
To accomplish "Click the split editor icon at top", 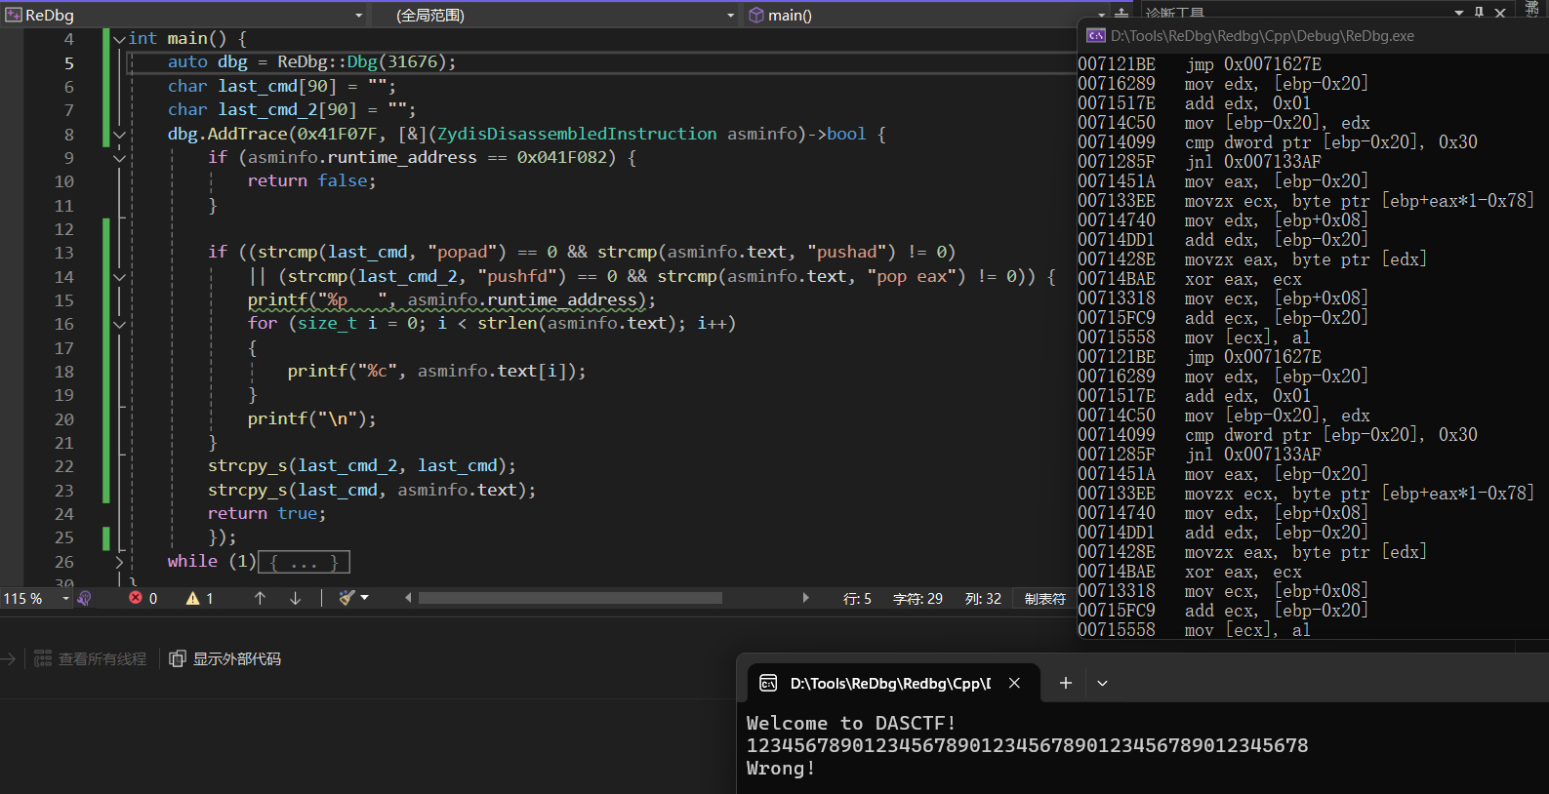I will pos(1121,14).
